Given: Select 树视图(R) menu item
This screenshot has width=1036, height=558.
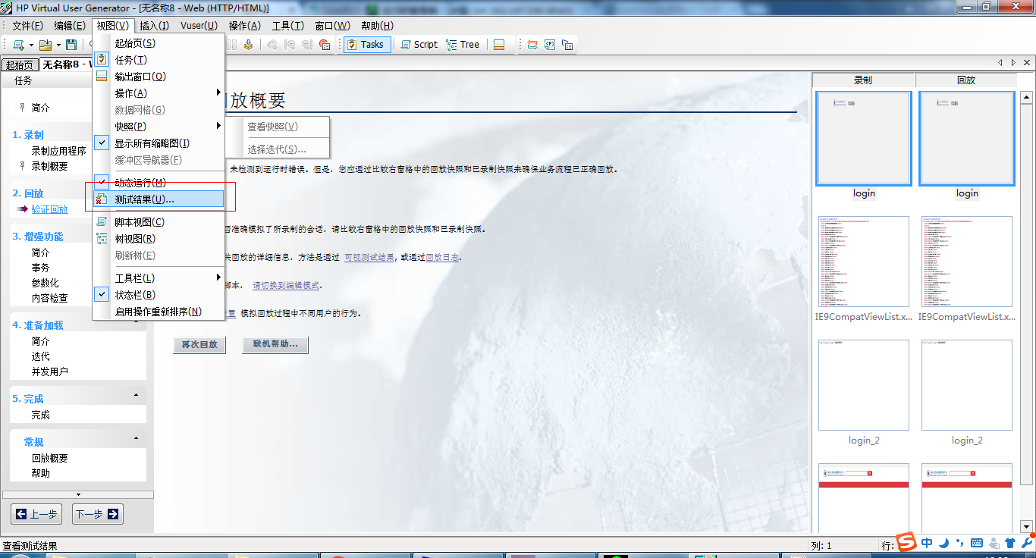Looking at the screenshot, I should pyautogui.click(x=159, y=239).
